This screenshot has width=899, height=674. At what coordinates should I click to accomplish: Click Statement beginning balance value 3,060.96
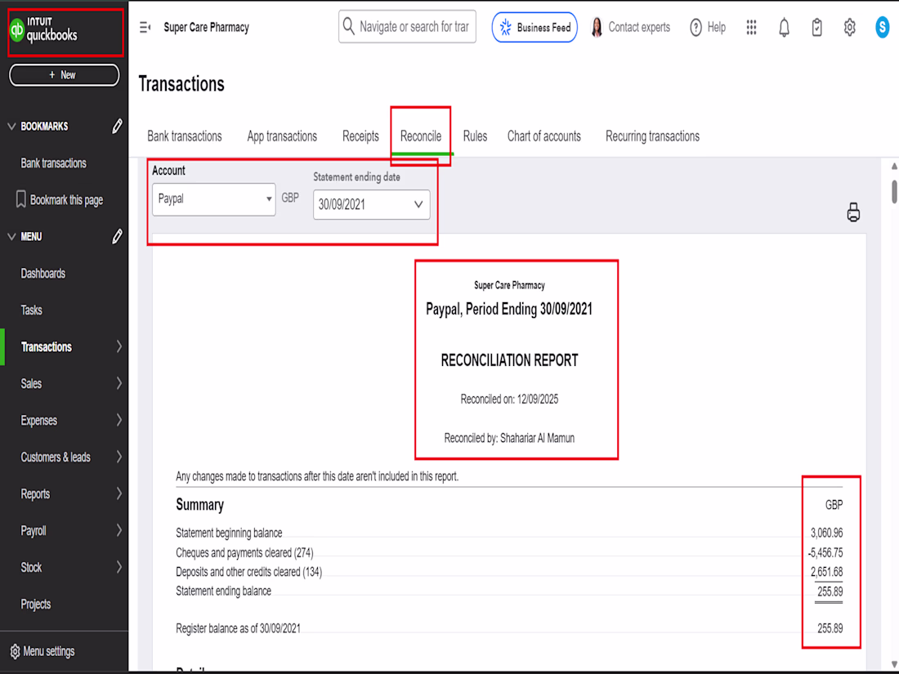pos(826,533)
